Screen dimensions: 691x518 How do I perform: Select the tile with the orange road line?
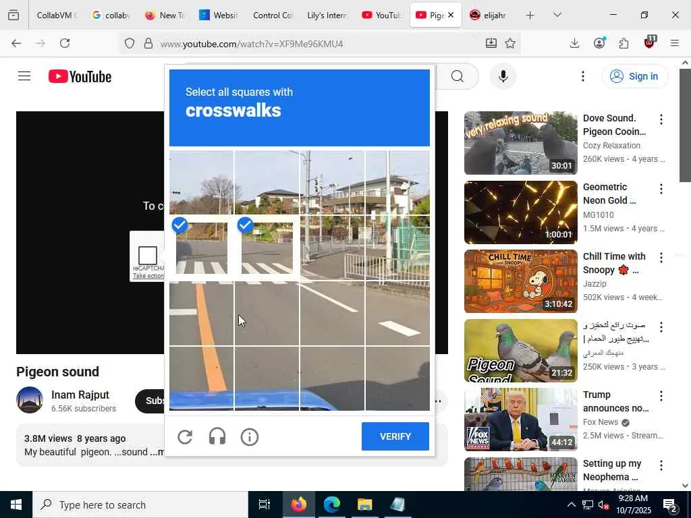[201, 313]
